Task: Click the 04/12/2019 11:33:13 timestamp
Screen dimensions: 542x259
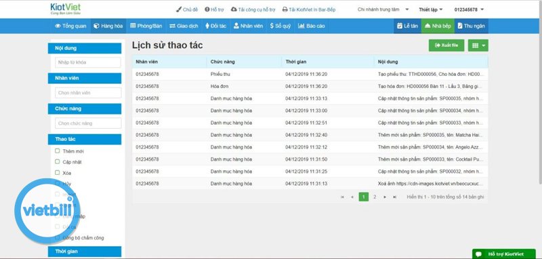Action: [306, 98]
